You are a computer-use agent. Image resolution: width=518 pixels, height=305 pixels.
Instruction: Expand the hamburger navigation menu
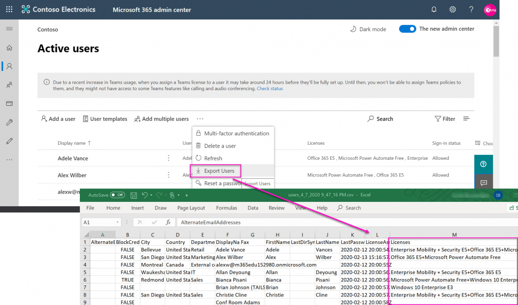[x=9, y=29]
